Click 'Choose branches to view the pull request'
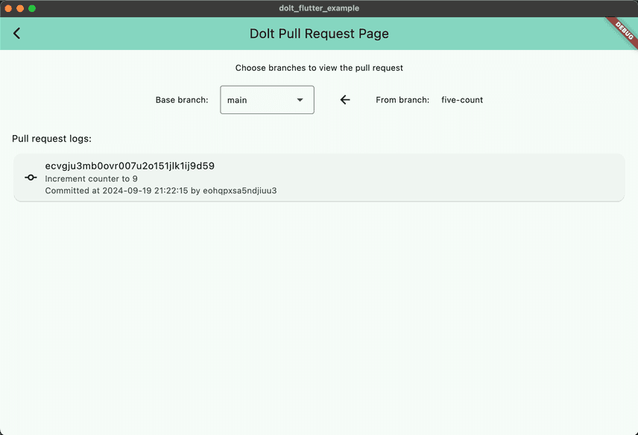638x435 pixels. (319, 68)
